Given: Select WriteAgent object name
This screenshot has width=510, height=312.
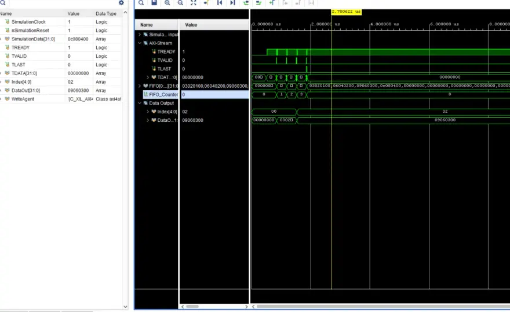Looking at the screenshot, I should 23,99.
